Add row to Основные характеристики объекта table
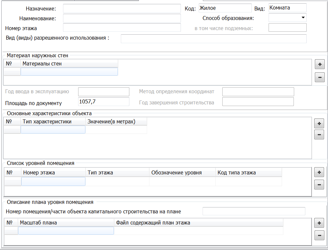 pyautogui.click(x=319, y=124)
